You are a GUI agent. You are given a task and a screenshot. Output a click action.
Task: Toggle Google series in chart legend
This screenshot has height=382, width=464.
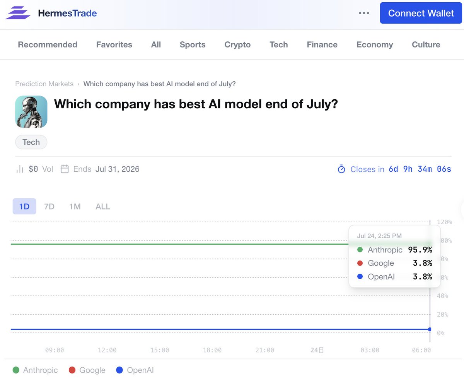tap(87, 370)
